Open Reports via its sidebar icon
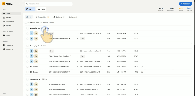This screenshot has height=96, width=195. point(4,18)
